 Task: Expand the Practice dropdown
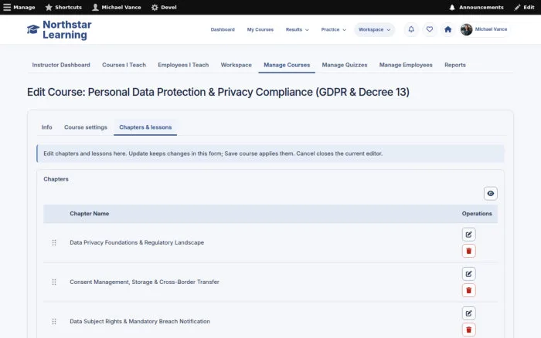tap(333, 29)
